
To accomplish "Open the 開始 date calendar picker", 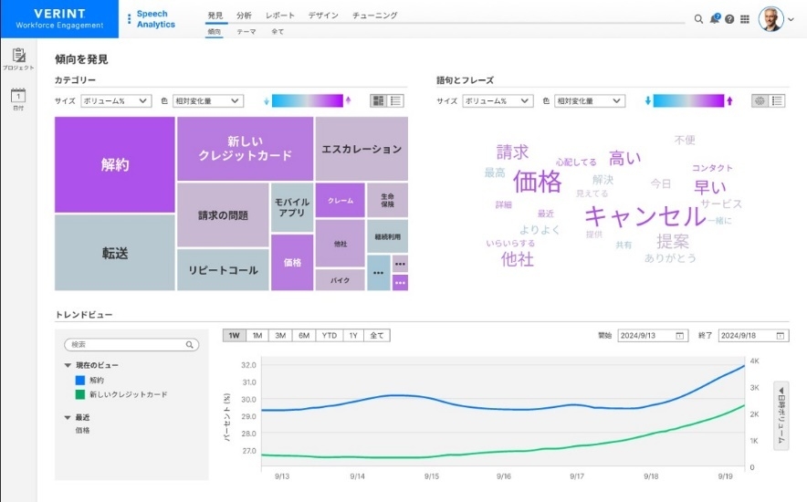I will (x=679, y=336).
